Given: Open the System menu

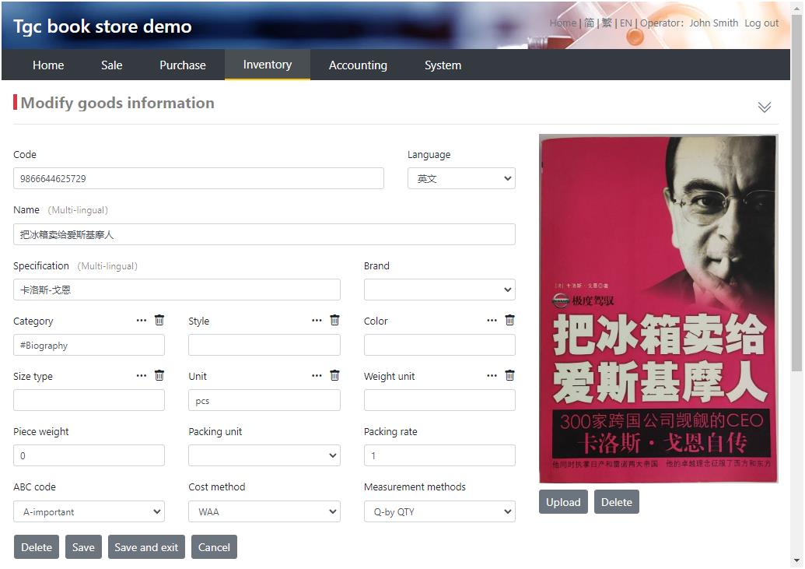Looking at the screenshot, I should tap(443, 65).
